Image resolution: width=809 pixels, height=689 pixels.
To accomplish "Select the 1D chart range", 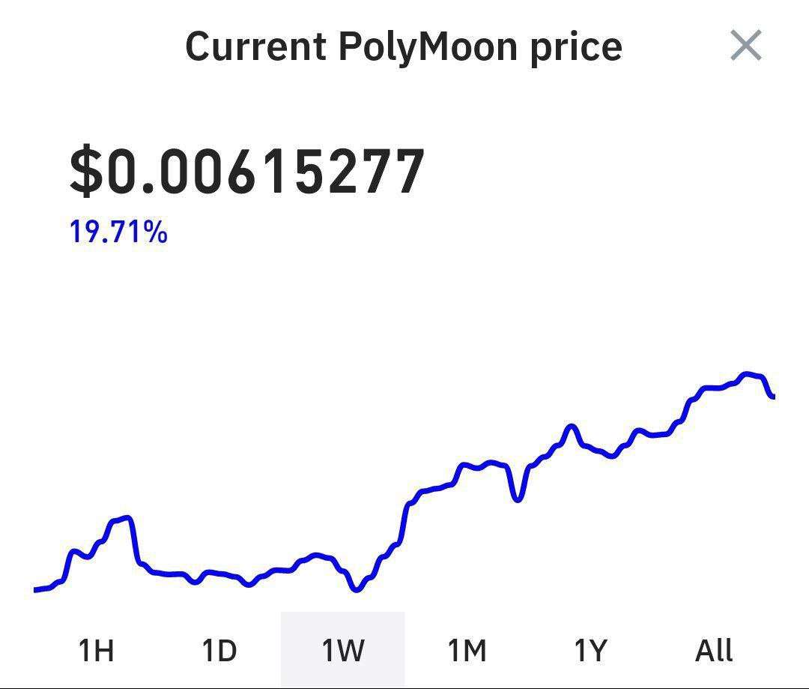I will [x=219, y=649].
